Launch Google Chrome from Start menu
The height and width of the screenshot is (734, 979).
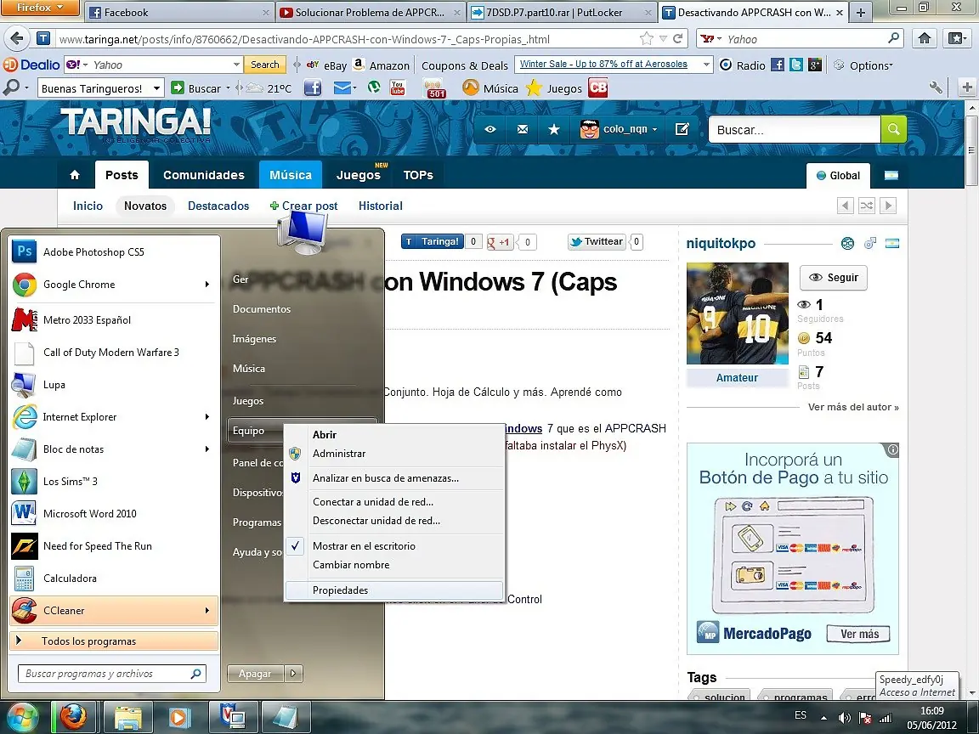[79, 285]
